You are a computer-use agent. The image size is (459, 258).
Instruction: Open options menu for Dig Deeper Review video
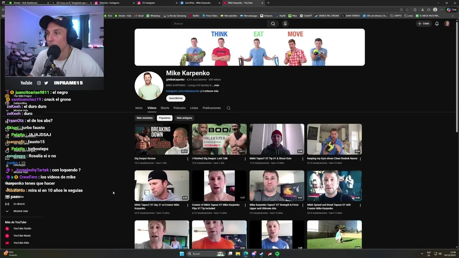(x=188, y=159)
